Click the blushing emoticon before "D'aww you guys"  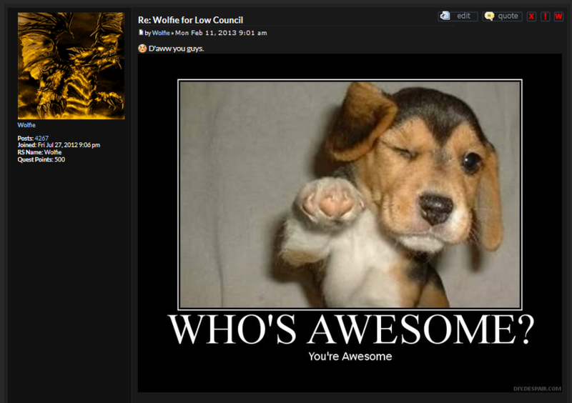[x=142, y=48]
